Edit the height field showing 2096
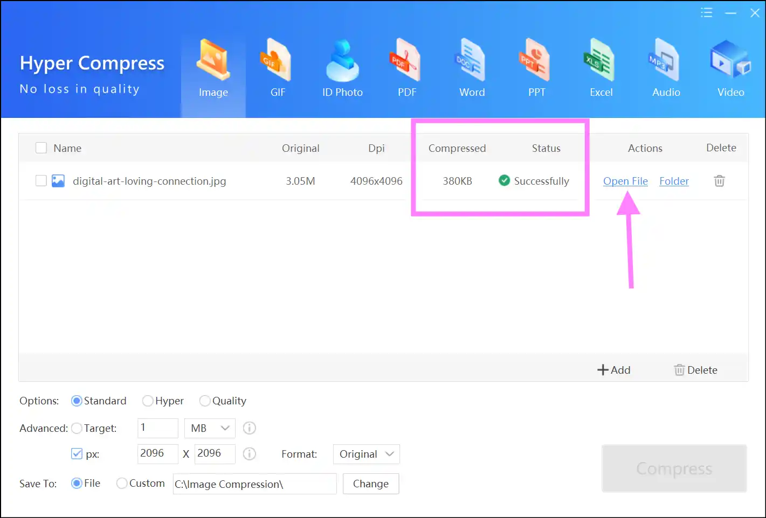This screenshot has height=518, width=766. [x=215, y=454]
